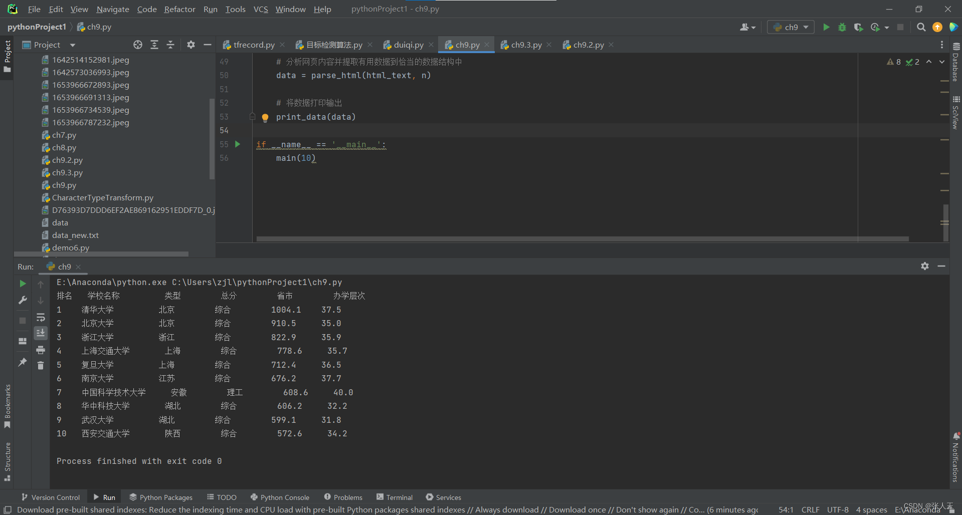Image resolution: width=962 pixels, height=515 pixels.
Task: Open Run panel settings gear
Action: point(925,266)
